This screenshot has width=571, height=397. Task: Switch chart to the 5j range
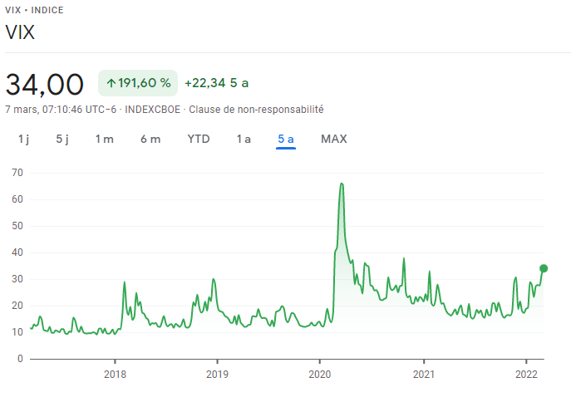pos(62,139)
